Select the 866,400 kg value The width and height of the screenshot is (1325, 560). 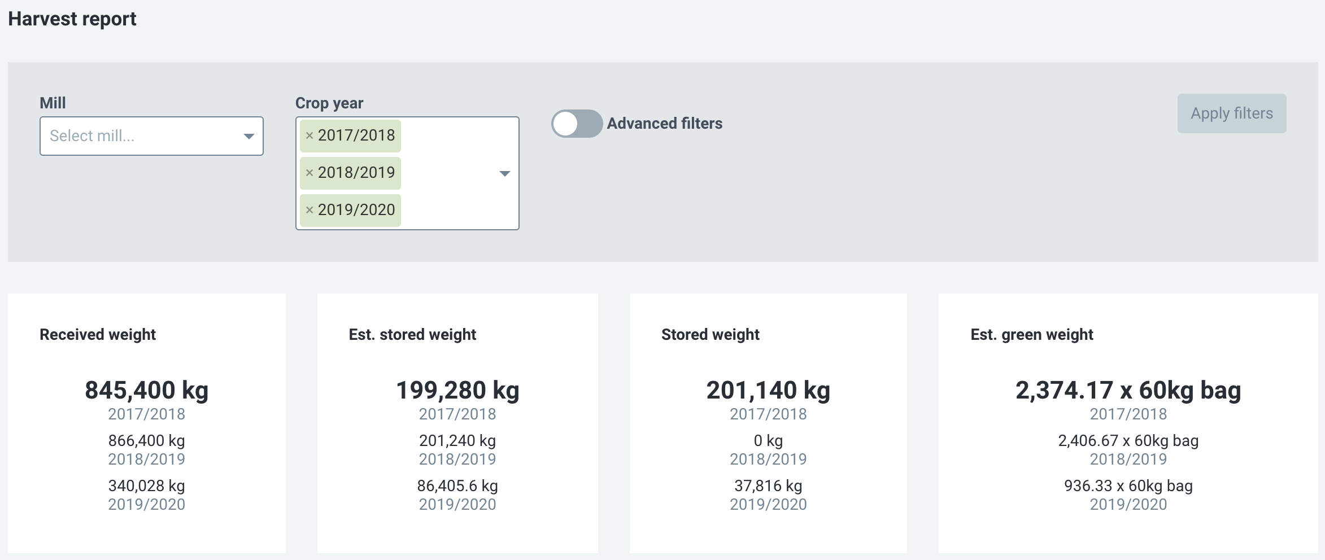[x=147, y=441]
